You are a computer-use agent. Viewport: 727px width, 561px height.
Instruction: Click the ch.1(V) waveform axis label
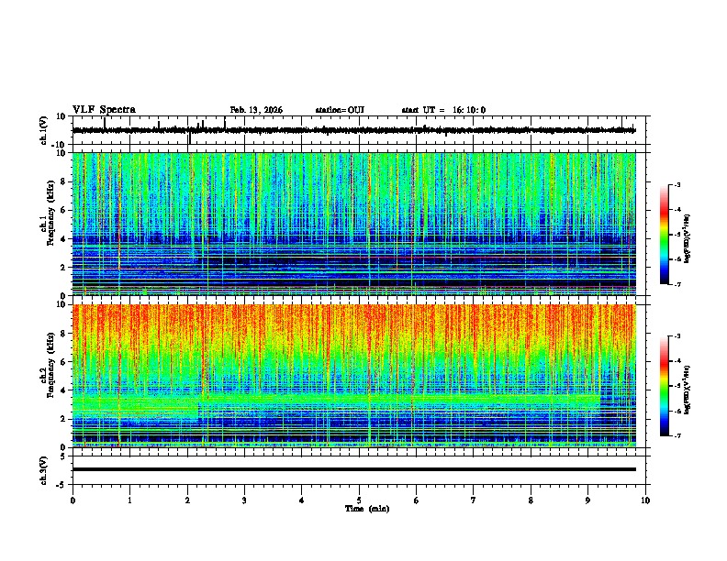tap(44, 130)
